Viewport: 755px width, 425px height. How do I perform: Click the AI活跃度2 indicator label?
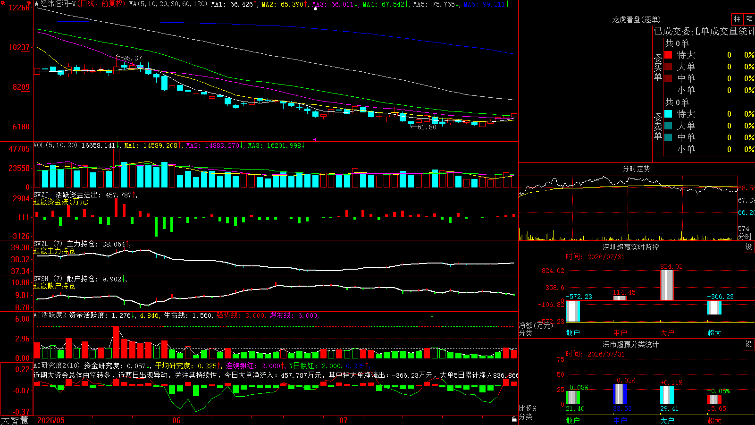pos(50,315)
